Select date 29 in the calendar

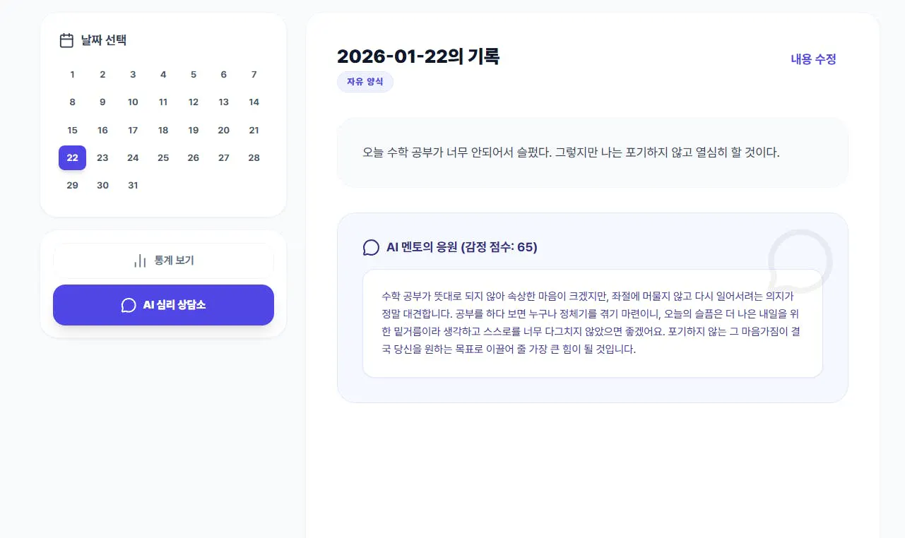[72, 185]
